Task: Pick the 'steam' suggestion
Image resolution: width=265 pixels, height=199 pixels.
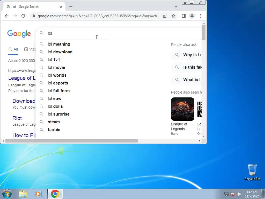Action: [x=119, y=122]
